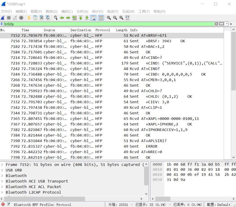
Task: Jump to the last packet icon
Action: click(x=87, y=18)
